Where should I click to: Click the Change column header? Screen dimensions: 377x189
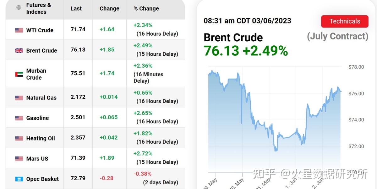109,8
